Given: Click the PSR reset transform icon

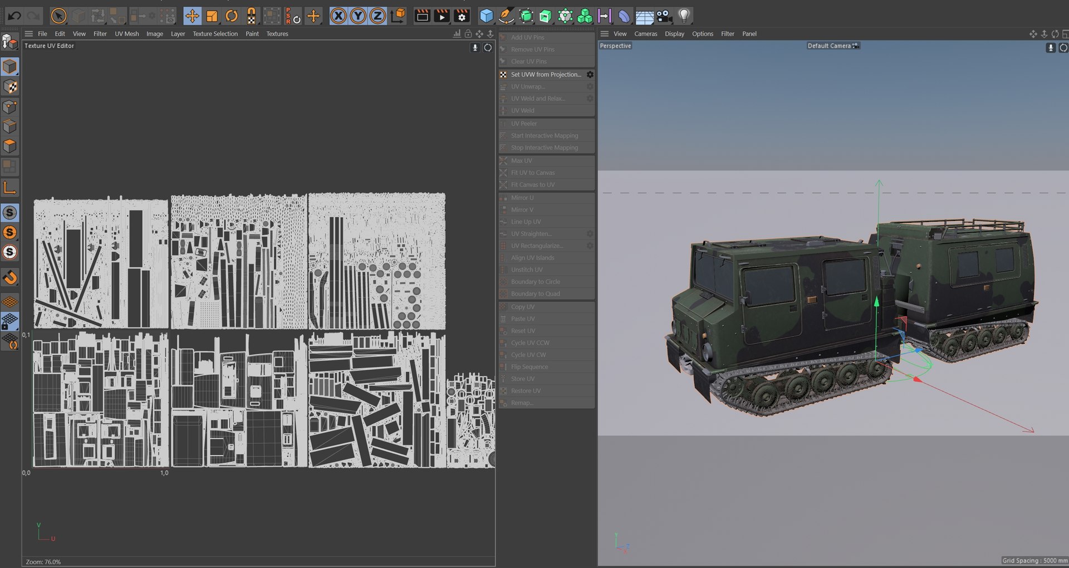Looking at the screenshot, I should click(292, 16).
